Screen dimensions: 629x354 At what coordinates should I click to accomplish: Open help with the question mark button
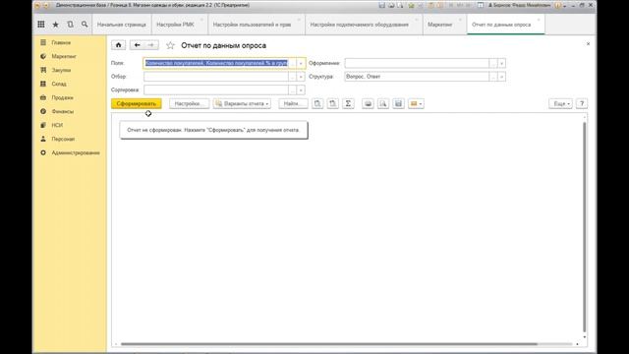coord(582,103)
